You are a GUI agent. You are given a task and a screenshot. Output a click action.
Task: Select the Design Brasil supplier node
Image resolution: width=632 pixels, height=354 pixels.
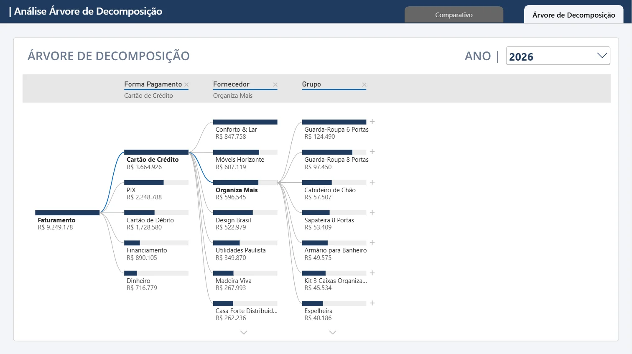pyautogui.click(x=245, y=220)
